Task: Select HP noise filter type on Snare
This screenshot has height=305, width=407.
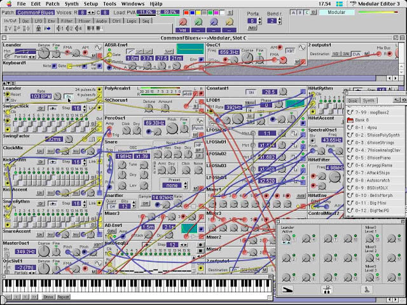Action: [x=198, y=146]
